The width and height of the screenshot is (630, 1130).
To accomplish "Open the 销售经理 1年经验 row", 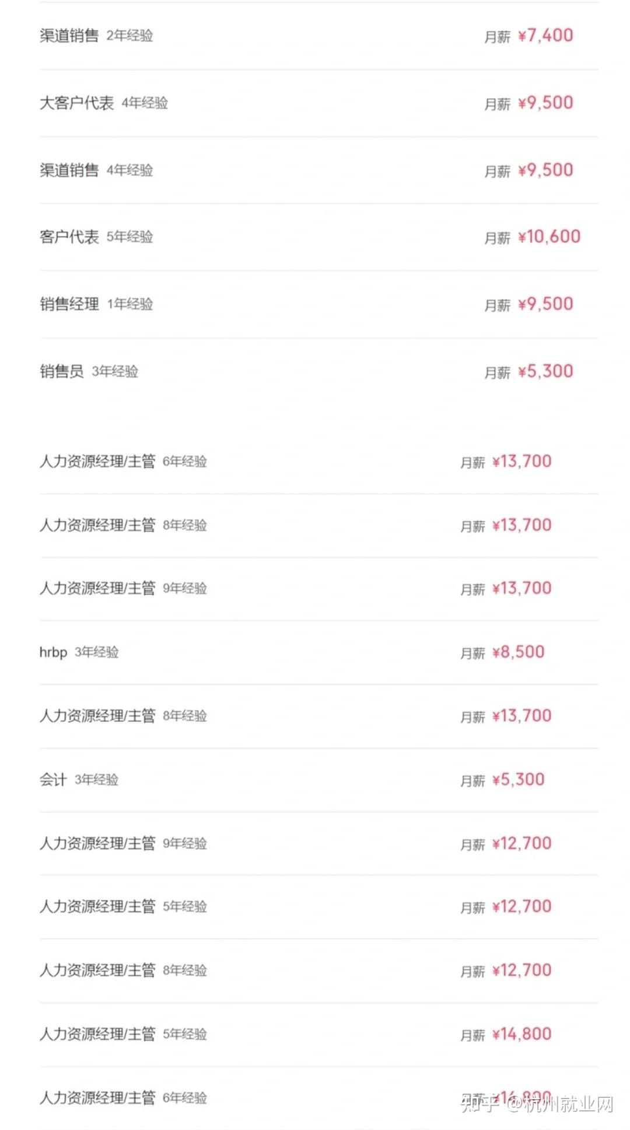I will (319, 304).
